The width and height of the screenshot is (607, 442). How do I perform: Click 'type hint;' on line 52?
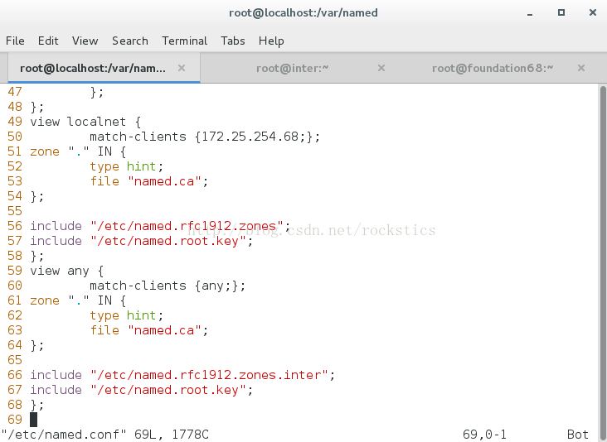coord(127,166)
